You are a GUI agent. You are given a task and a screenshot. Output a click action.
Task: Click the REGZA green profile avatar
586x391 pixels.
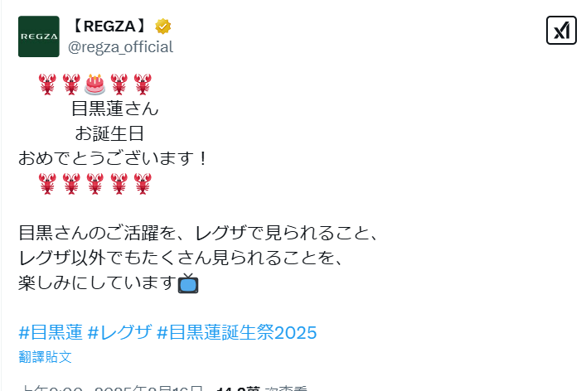click(x=39, y=36)
